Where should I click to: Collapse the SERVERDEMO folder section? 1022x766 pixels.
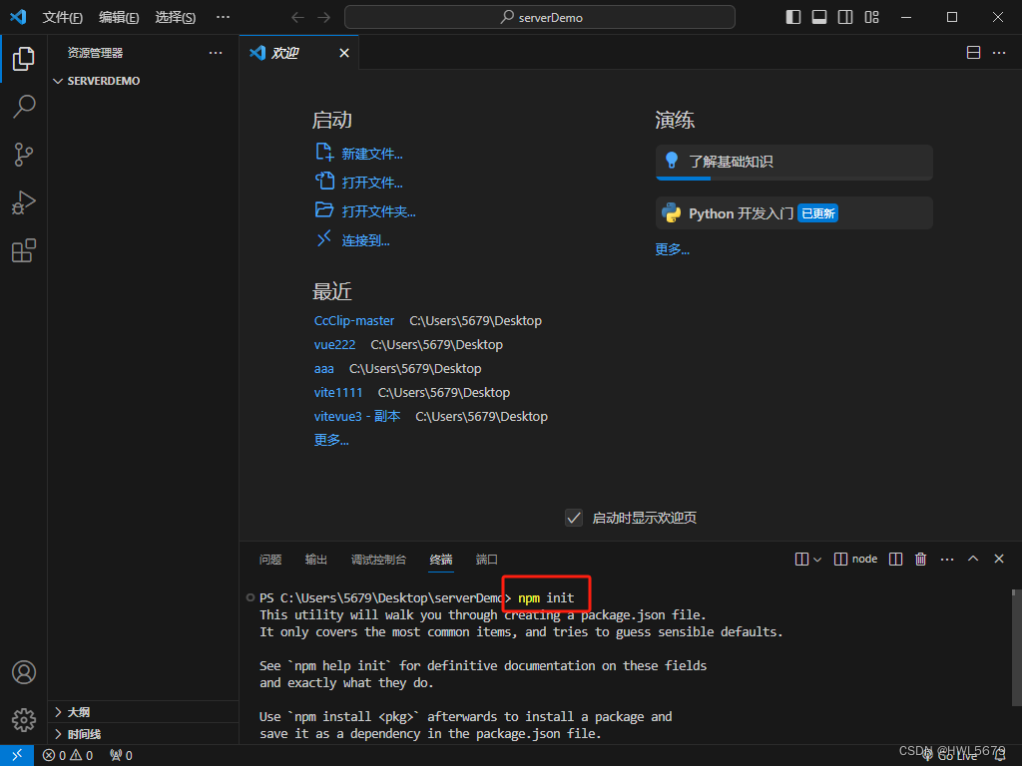(x=143, y=81)
